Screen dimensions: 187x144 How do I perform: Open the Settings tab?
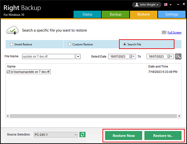(x=172, y=14)
